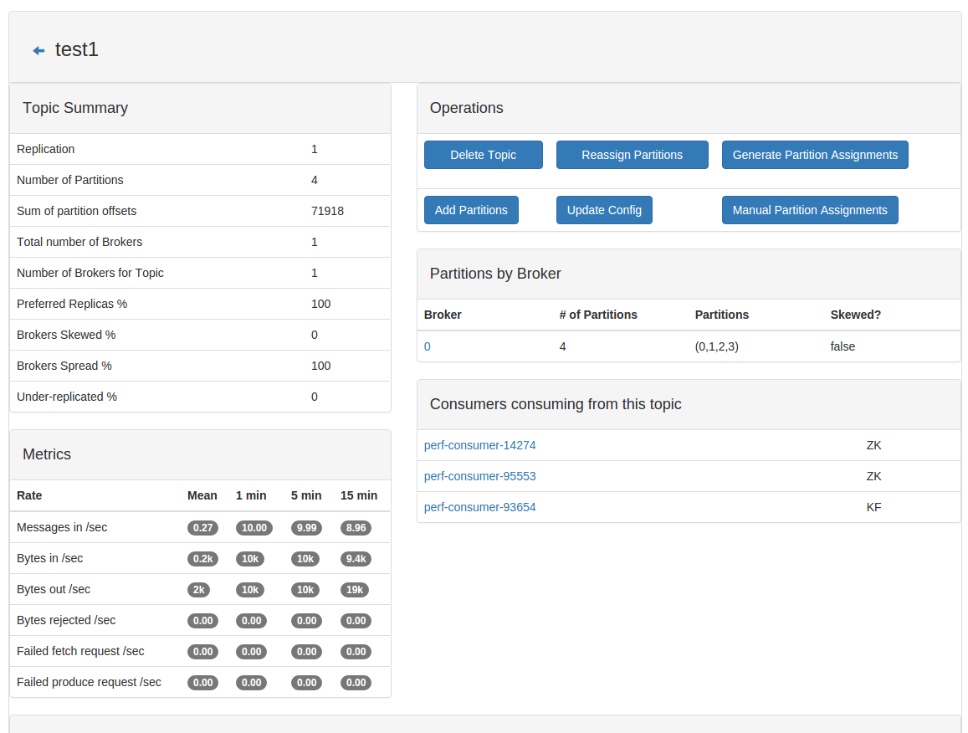Open consumer perf-consumer-14274
The width and height of the screenshot is (968, 733).
[479, 445]
